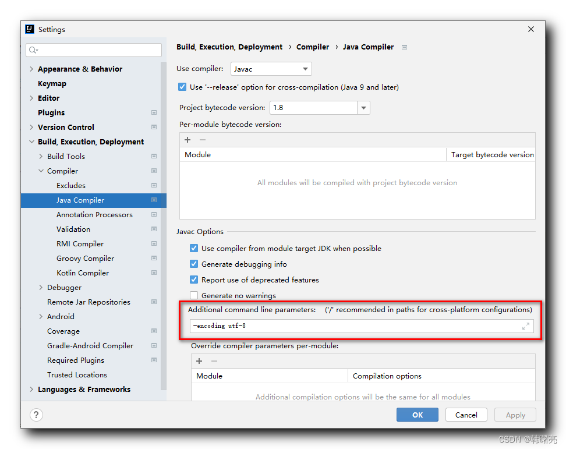Viewport: 566px width, 449px height.
Task: Click the project-level icon next to the breadcrumb
Action: click(404, 47)
